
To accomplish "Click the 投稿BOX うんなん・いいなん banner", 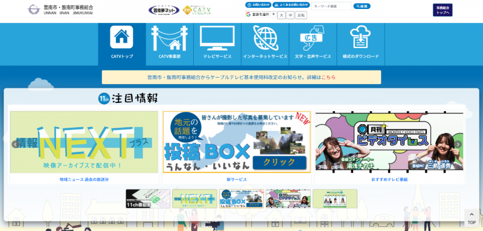I will pyautogui.click(x=237, y=142).
